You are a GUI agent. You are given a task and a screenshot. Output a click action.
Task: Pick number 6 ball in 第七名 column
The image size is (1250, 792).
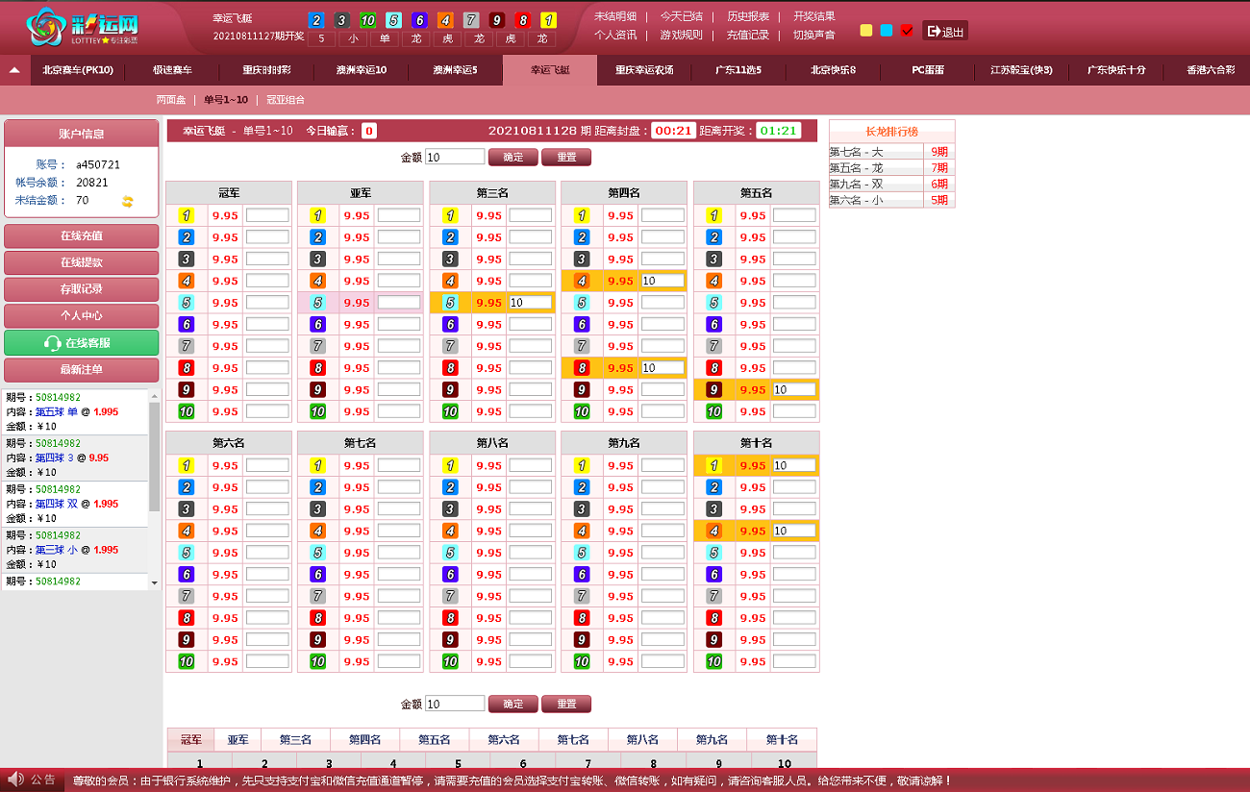[318, 575]
